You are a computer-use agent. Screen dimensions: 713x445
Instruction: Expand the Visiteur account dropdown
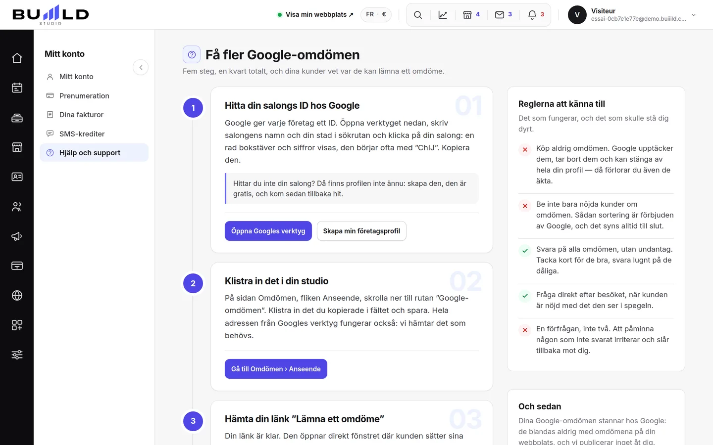[694, 15]
